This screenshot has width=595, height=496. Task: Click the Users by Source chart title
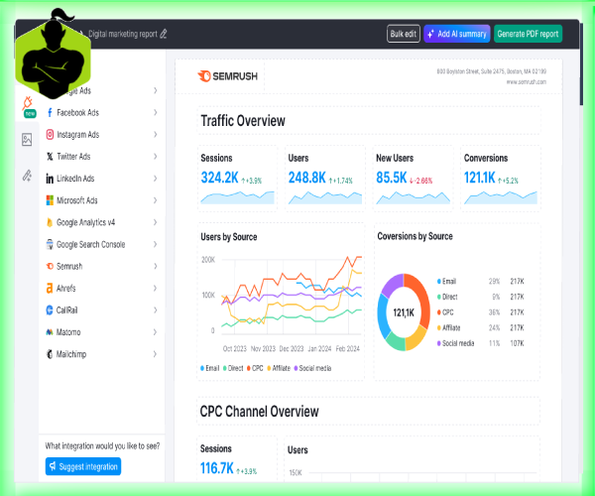[229, 237]
